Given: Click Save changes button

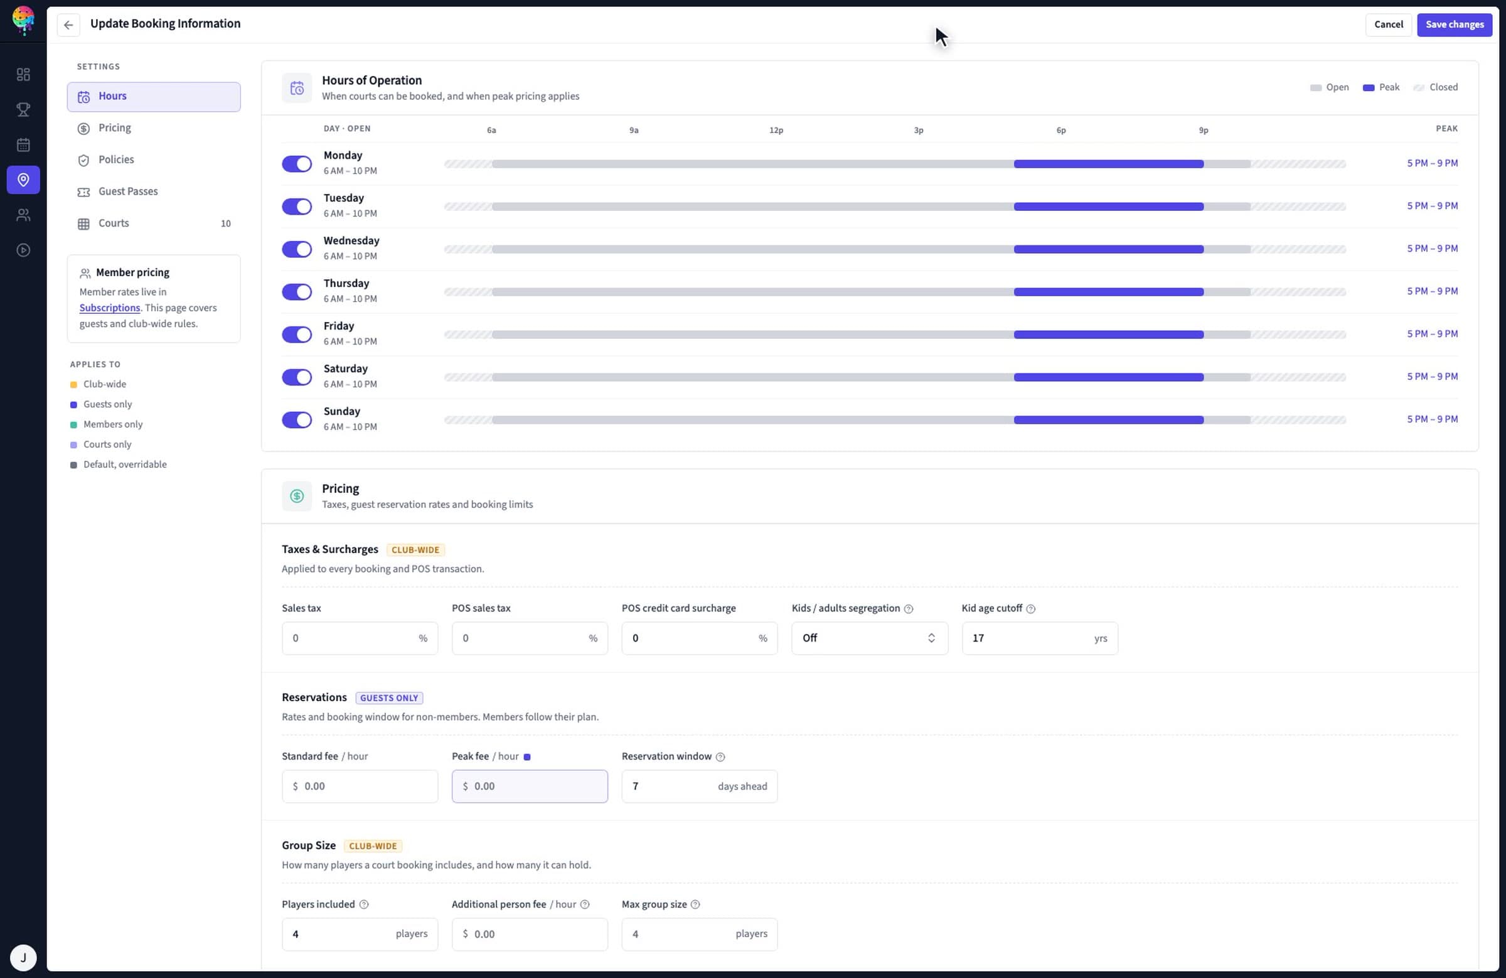Looking at the screenshot, I should coord(1454,24).
